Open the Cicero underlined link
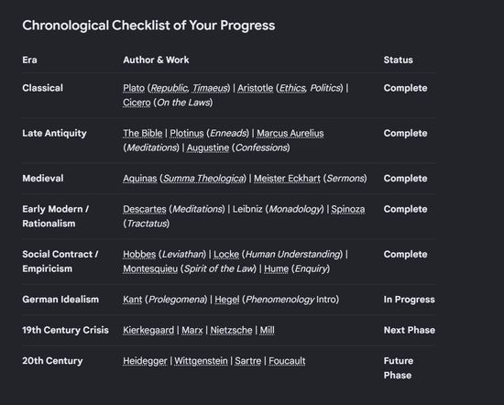504x405 pixels. coord(137,103)
